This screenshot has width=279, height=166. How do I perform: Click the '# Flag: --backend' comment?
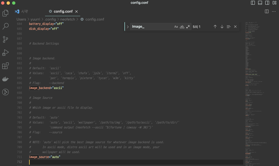point(47,83)
